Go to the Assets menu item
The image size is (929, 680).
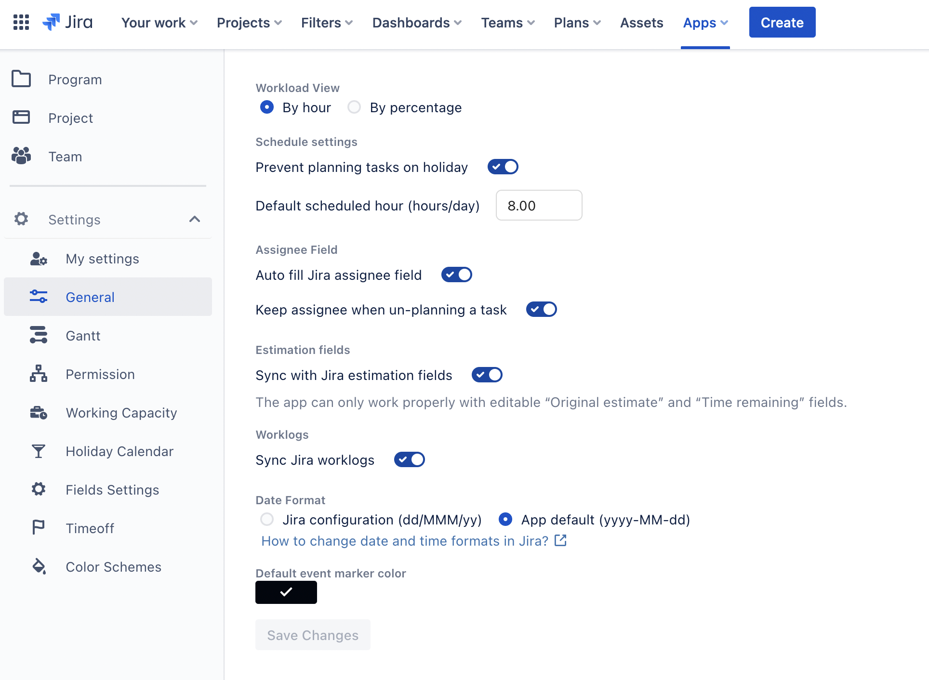pyautogui.click(x=641, y=23)
